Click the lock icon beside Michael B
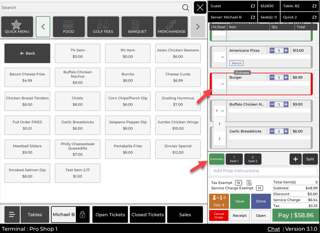 (82, 215)
